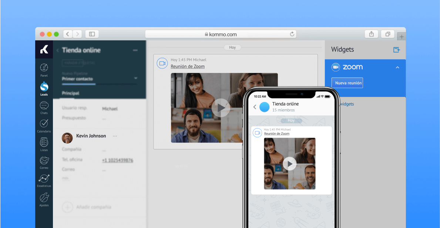
Task: Open the Reunión de Zoom link in desktop chat
Action: pos(187,67)
